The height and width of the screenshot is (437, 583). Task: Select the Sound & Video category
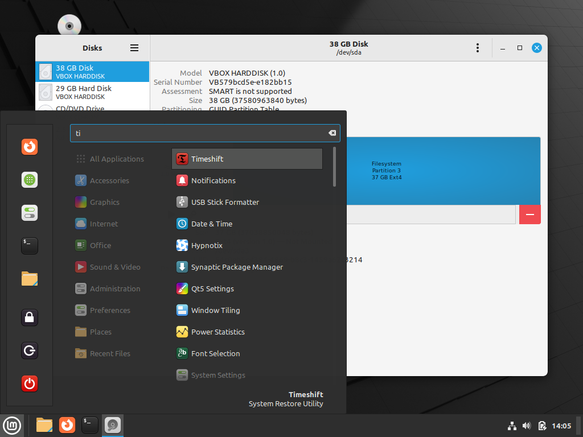118,267
